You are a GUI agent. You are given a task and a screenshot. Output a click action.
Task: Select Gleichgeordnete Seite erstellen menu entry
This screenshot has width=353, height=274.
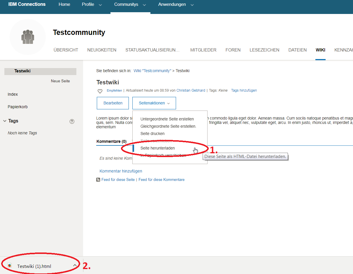168,126
